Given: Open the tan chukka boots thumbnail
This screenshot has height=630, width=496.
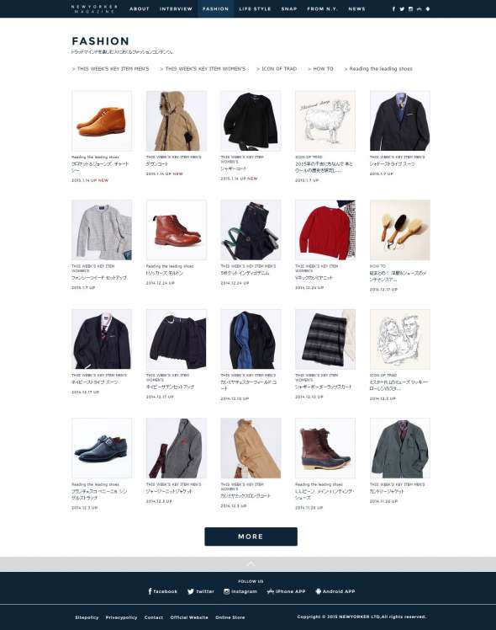Looking at the screenshot, I should tap(102, 120).
